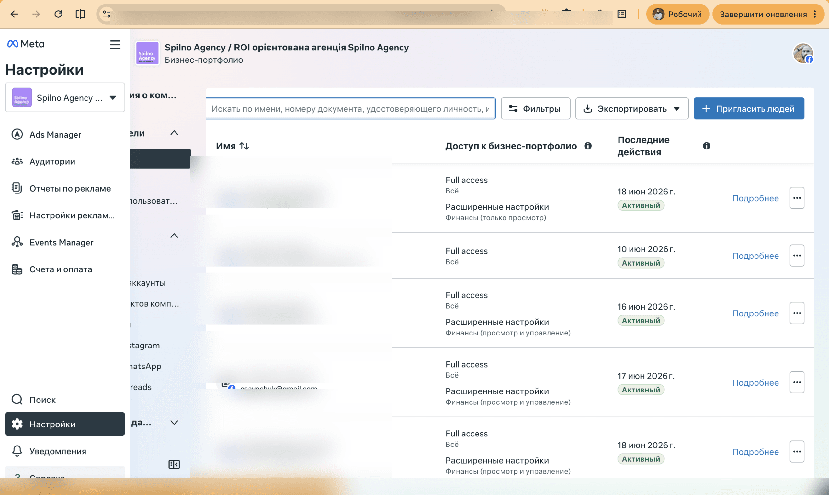Screen dimensions: 829x495
Task: Open site settings icon in address bar
Action: tap(107, 14)
